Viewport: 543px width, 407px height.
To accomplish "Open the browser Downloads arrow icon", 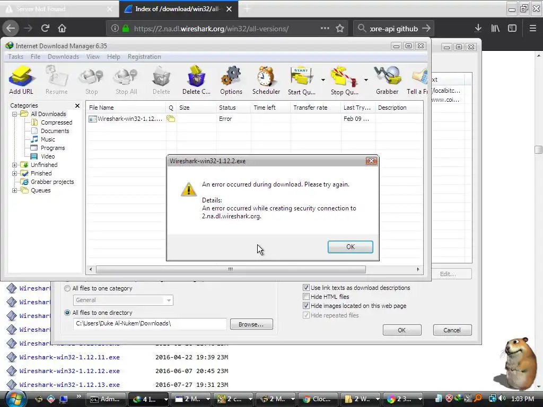I will 478,29.
